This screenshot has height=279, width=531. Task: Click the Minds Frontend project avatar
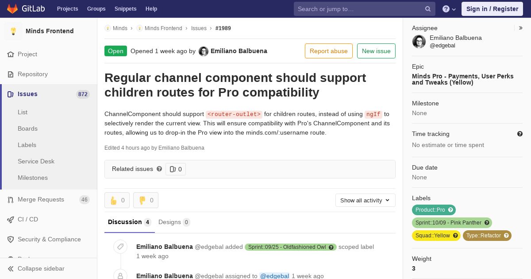click(x=13, y=31)
